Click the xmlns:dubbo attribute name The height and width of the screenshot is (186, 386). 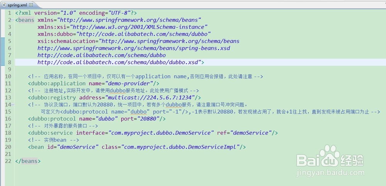tap(55, 34)
